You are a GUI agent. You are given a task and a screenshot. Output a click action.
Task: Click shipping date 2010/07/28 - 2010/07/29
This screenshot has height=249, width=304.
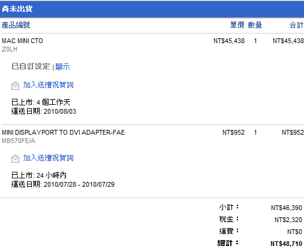[79, 184]
